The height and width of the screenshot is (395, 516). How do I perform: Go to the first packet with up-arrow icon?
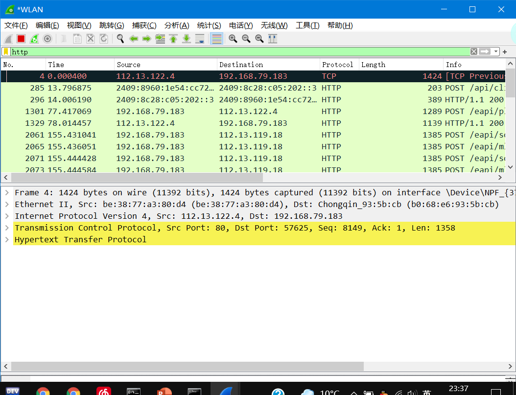click(173, 38)
